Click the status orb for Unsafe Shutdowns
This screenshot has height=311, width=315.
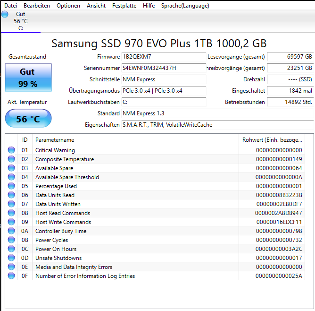(x=11, y=258)
